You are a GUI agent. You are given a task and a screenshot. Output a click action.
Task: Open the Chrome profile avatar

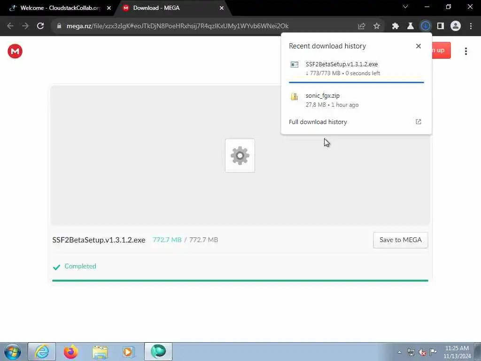pyautogui.click(x=456, y=26)
